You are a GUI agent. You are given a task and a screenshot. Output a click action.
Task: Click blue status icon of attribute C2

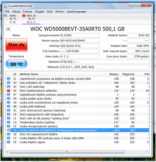pyautogui.click(x=9, y=122)
